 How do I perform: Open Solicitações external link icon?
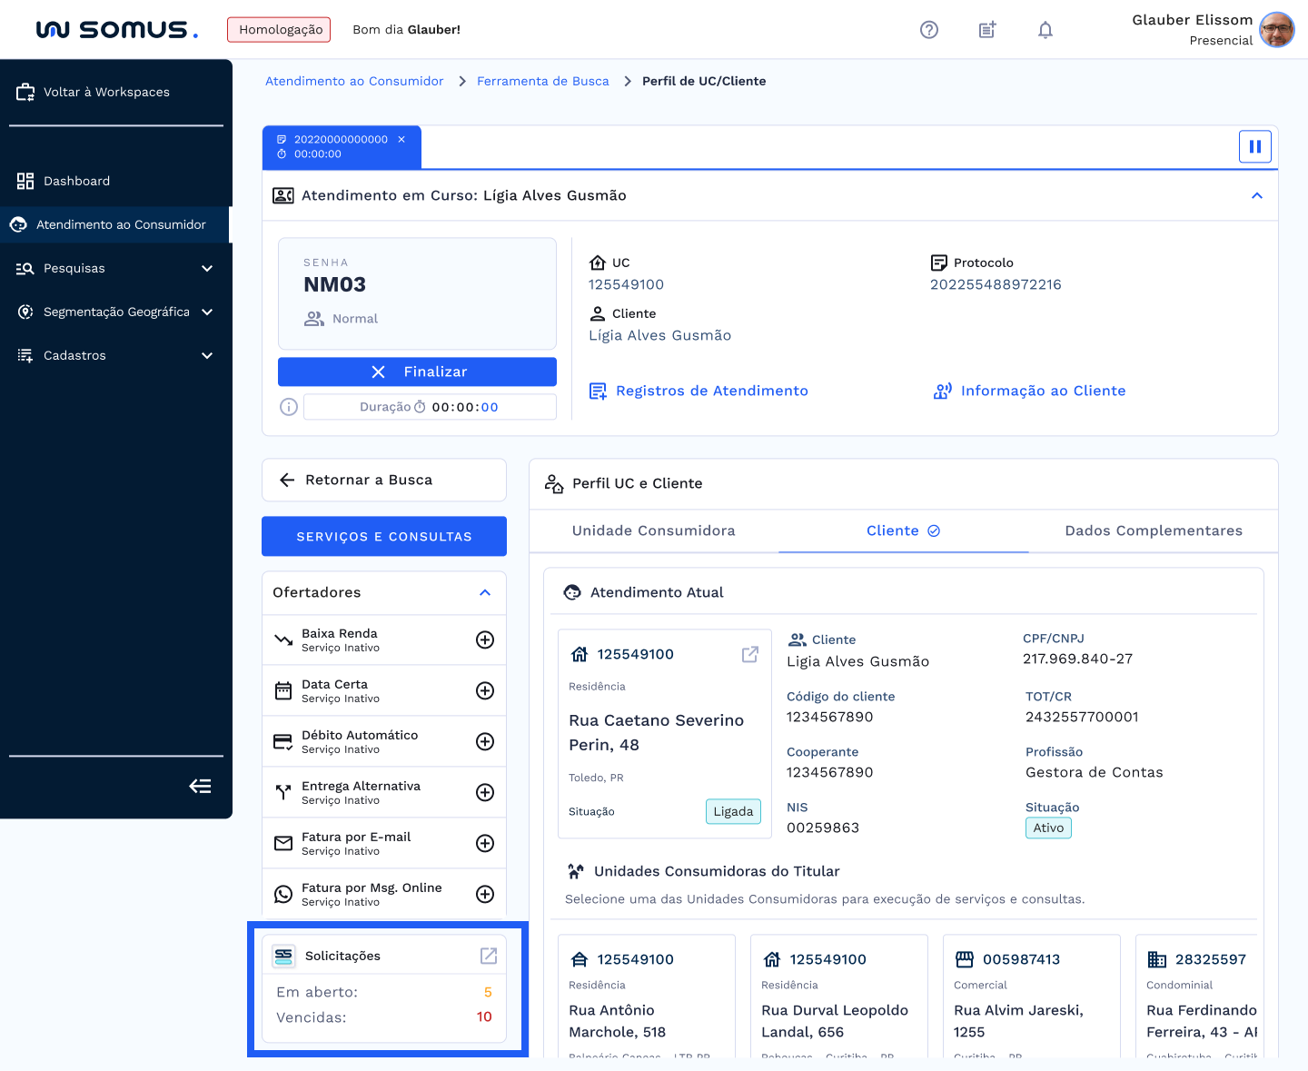(x=488, y=956)
